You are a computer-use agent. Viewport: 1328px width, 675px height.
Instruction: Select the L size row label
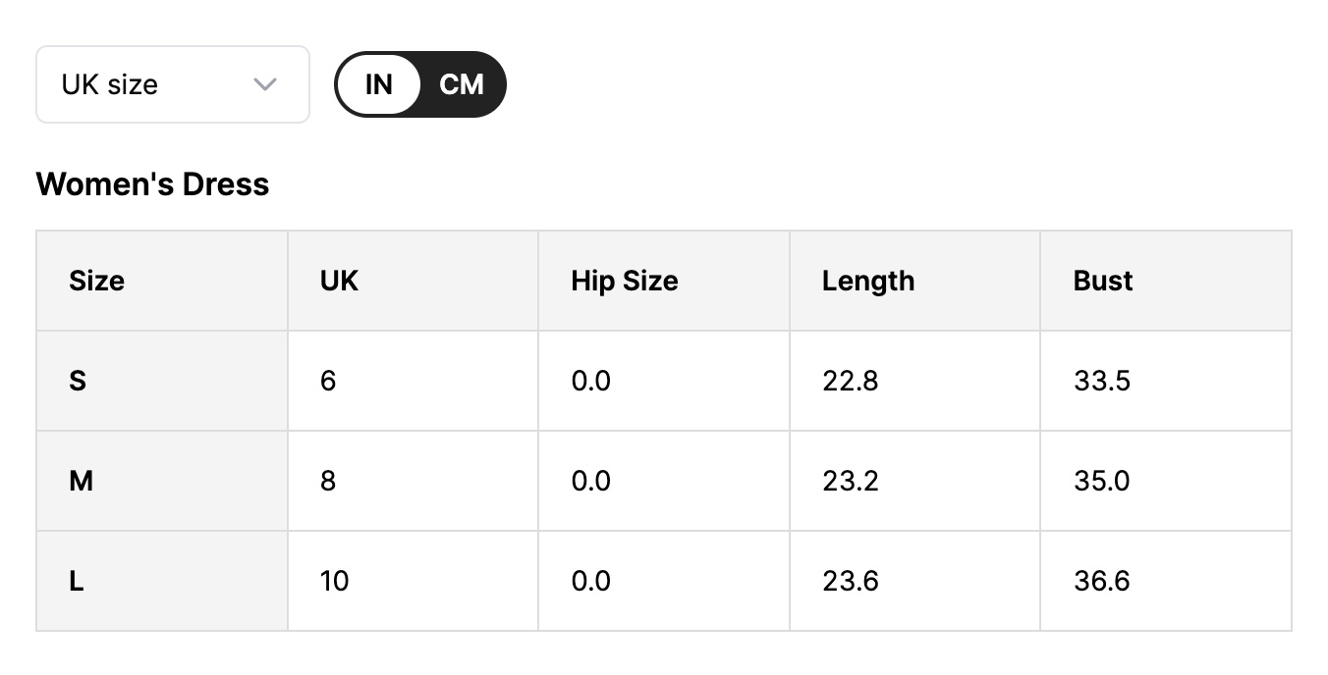(77, 581)
